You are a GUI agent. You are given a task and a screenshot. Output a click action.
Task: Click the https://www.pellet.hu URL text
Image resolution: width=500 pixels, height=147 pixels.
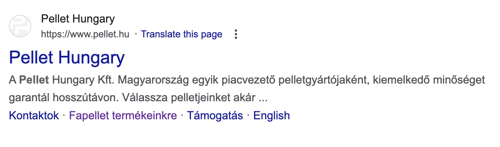click(85, 34)
